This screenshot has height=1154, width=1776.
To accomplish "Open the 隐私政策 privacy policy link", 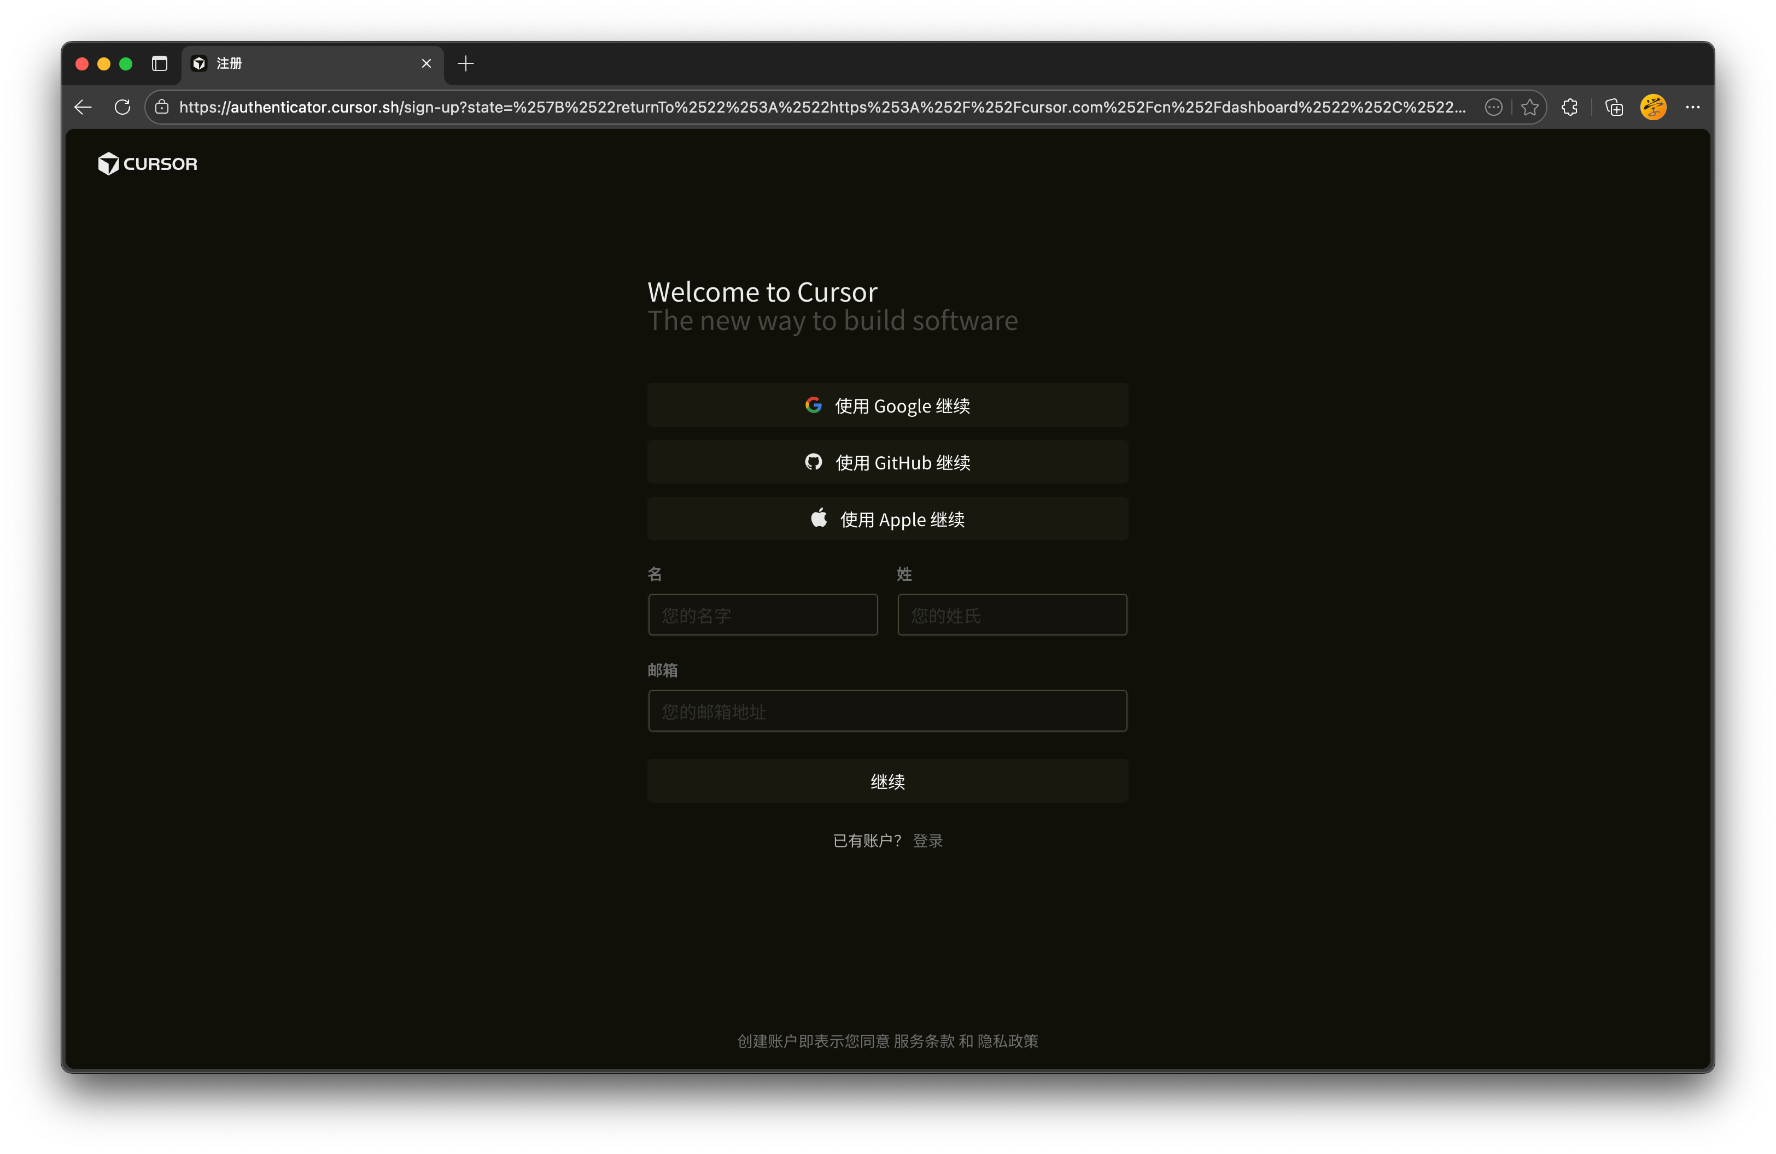I will point(1007,1041).
